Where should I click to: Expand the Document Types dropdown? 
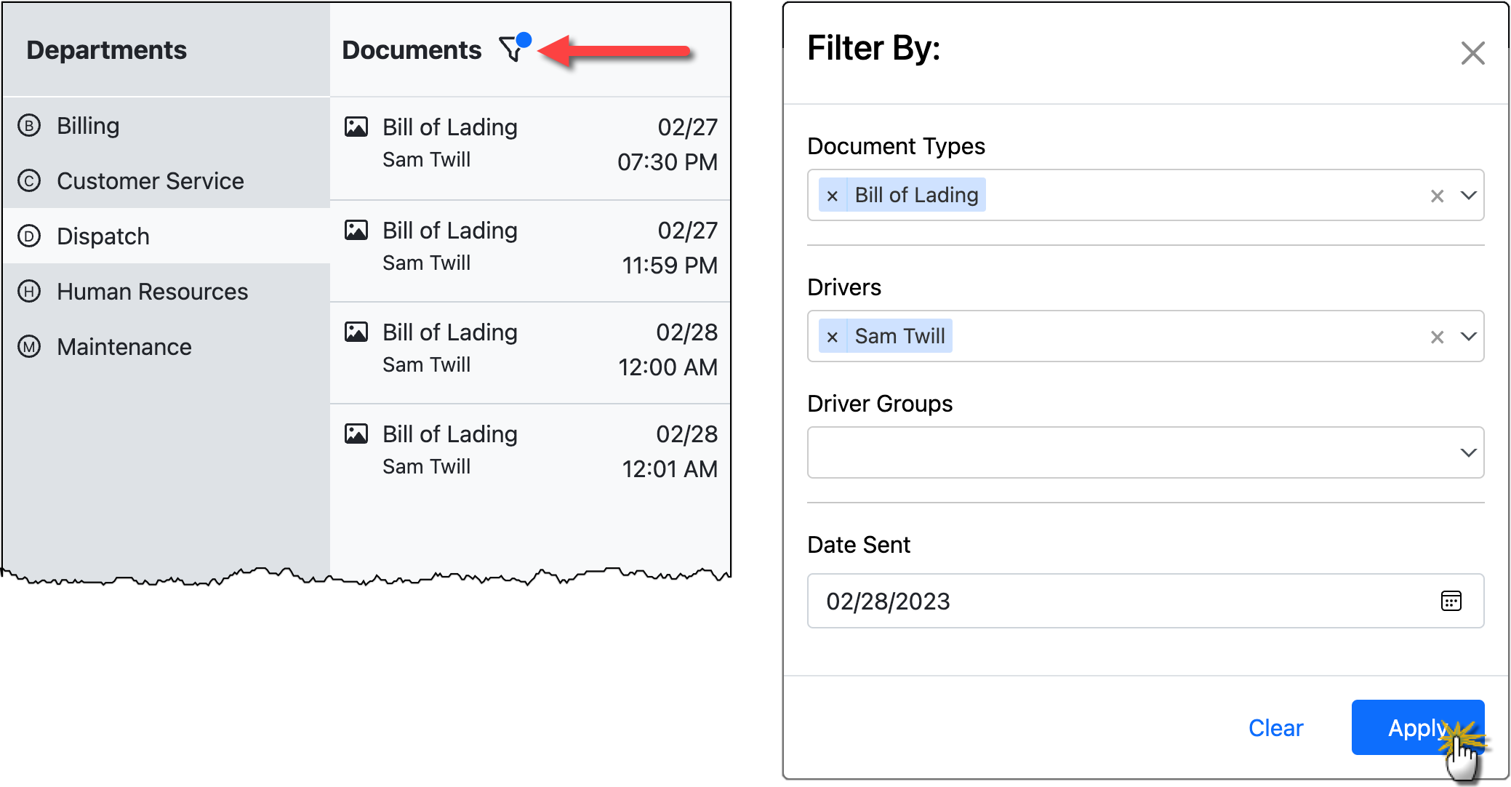point(1468,195)
